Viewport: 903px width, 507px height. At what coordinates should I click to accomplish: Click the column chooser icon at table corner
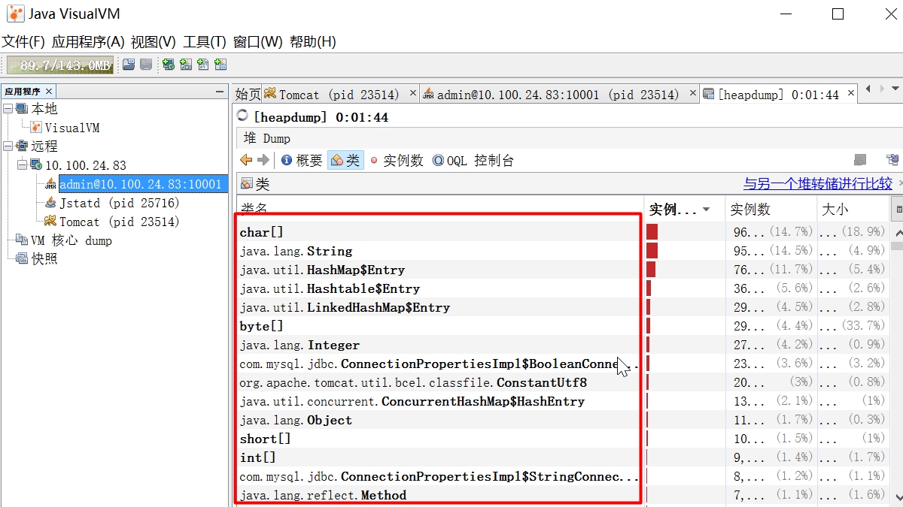pos(897,209)
